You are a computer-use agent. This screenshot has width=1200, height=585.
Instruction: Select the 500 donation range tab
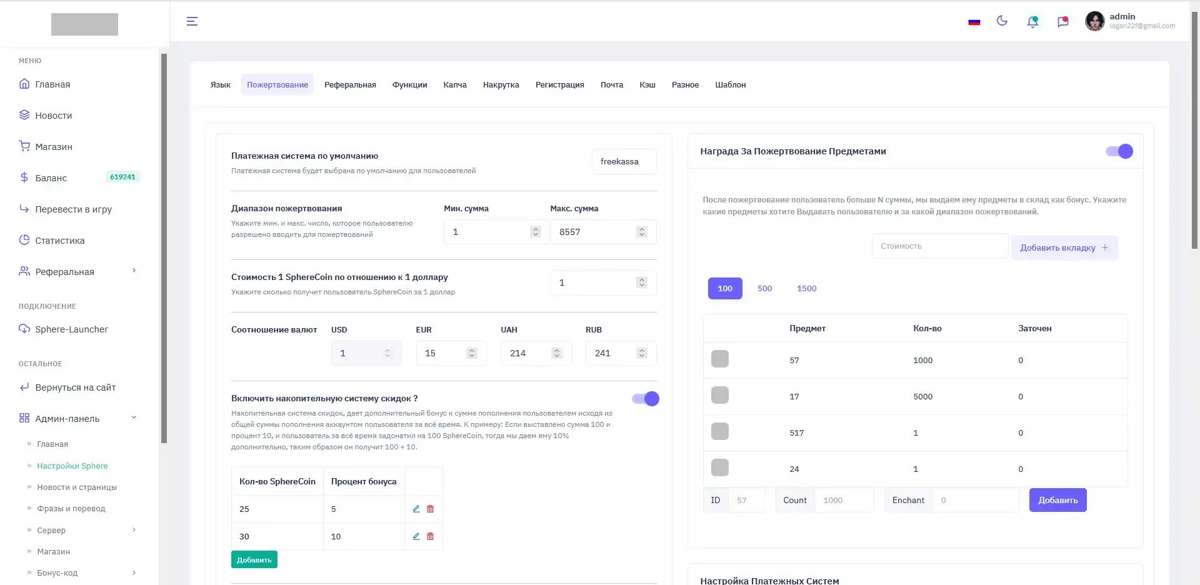765,288
